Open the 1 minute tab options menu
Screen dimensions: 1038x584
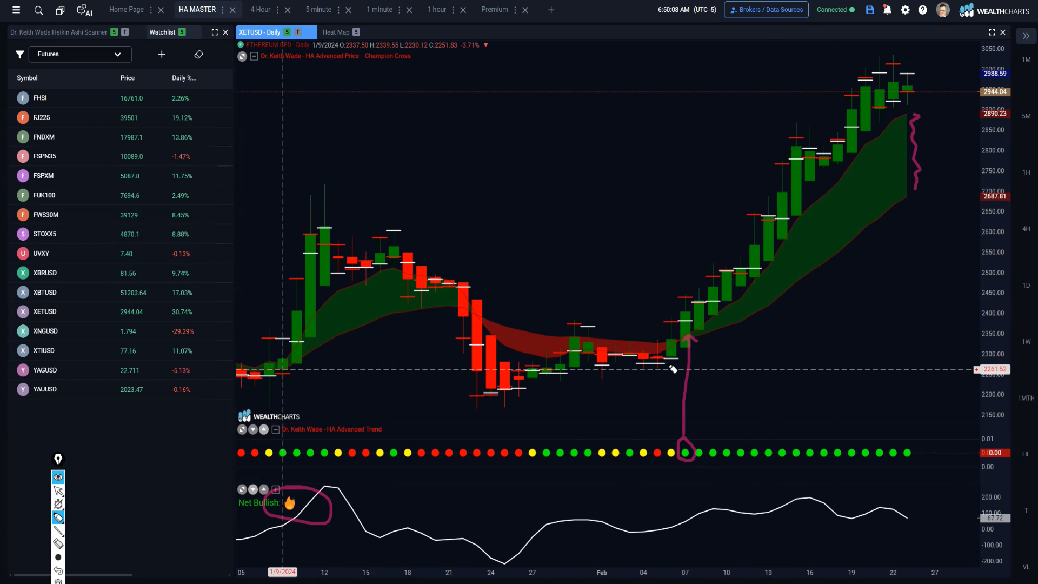tap(400, 10)
